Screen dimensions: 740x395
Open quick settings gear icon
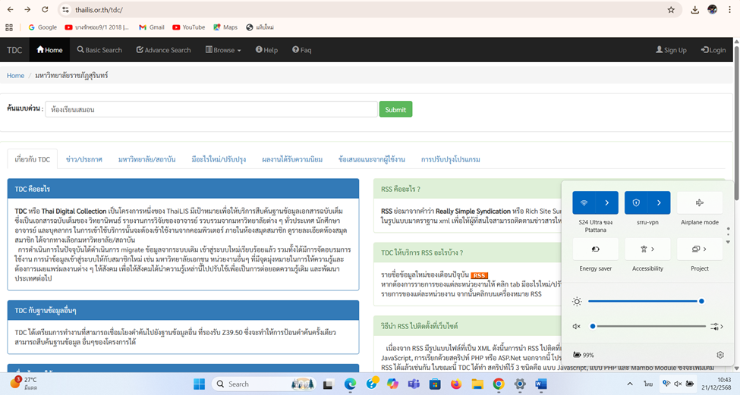tap(720, 355)
